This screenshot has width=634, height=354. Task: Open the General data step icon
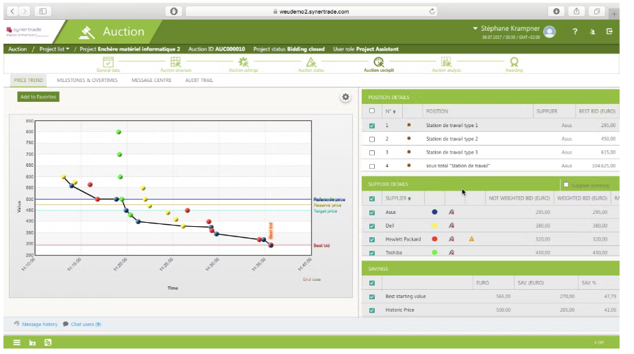coord(108,62)
